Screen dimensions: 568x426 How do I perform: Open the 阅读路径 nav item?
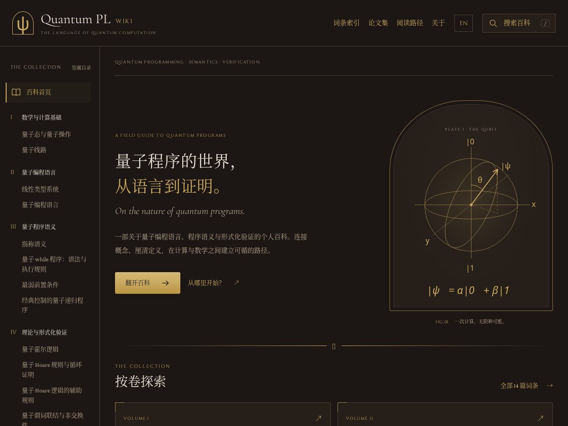pos(410,23)
